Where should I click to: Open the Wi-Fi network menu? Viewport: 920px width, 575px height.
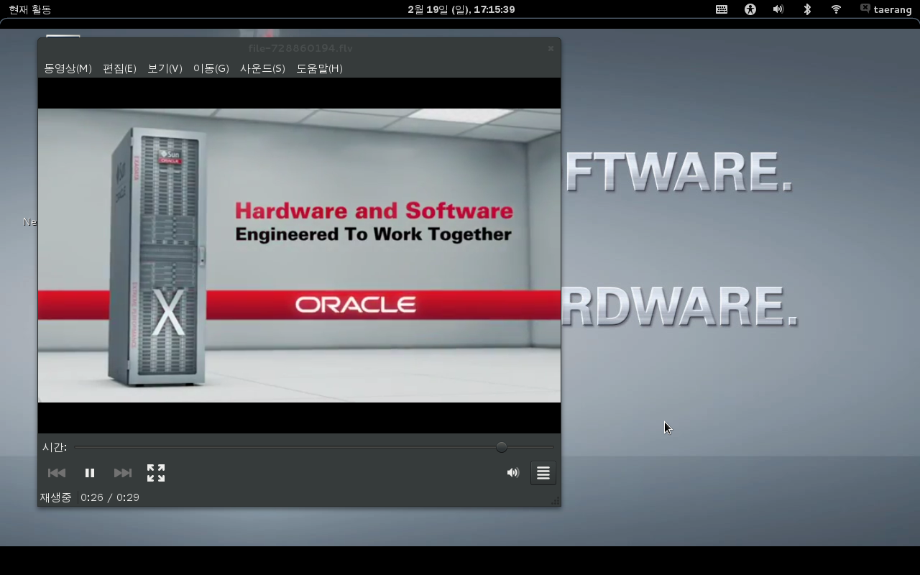click(836, 9)
